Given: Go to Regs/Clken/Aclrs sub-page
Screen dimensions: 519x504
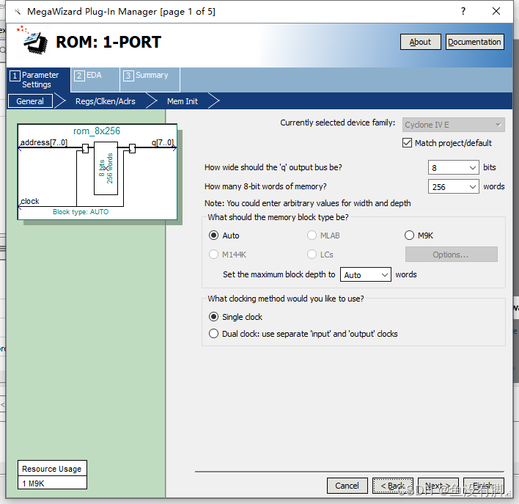Looking at the screenshot, I should coord(106,101).
